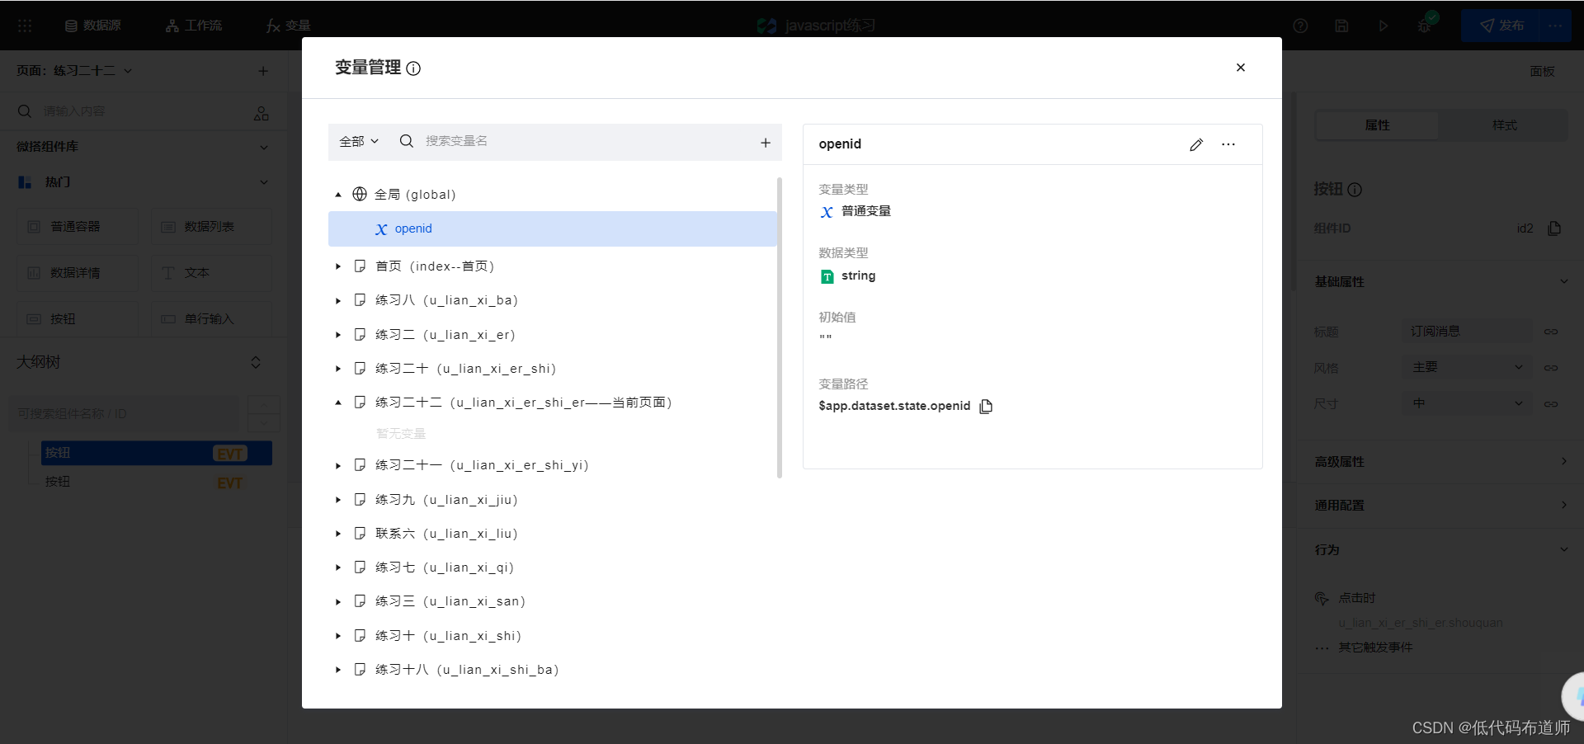Select the highlighted 按钮 outline row
1584x744 pixels.
pyautogui.click(x=157, y=453)
